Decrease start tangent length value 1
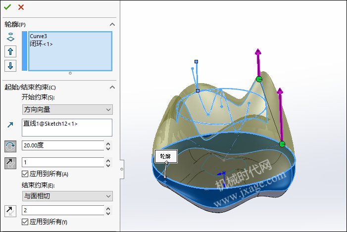This screenshot has height=232, width=347. [x=108, y=165]
